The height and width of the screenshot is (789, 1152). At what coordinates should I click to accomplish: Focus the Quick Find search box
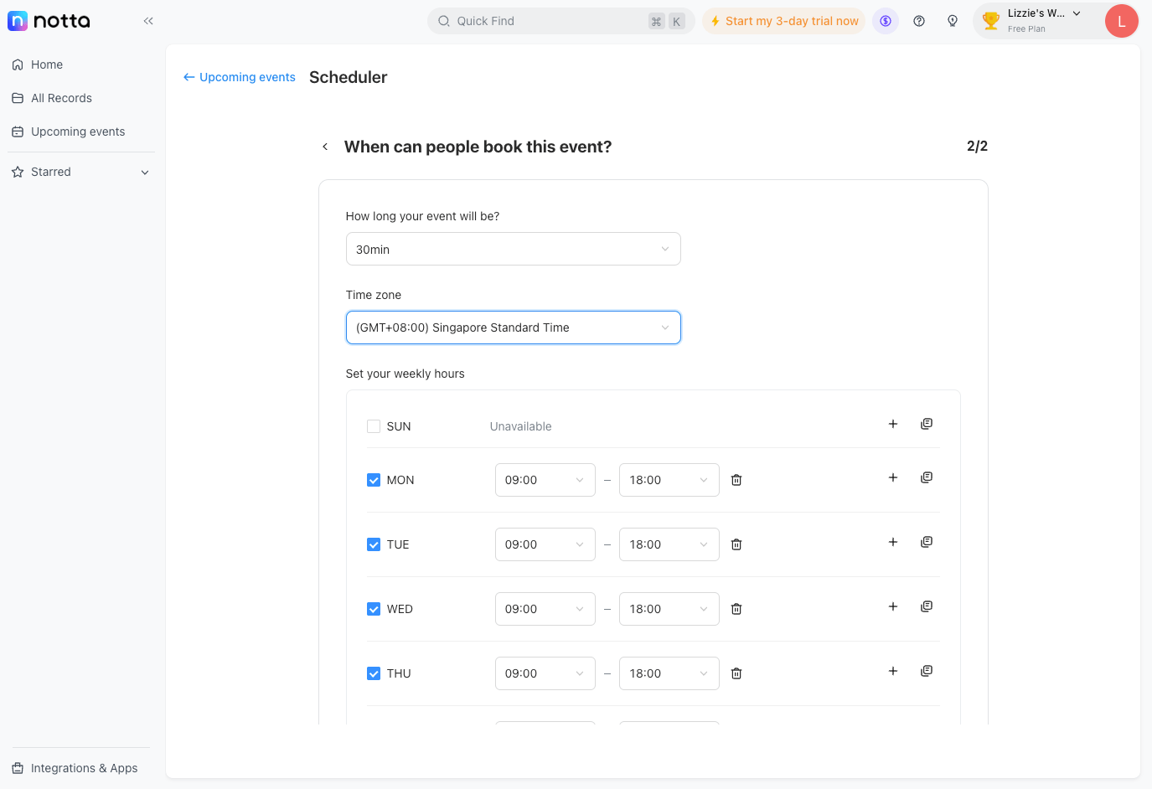(561, 21)
